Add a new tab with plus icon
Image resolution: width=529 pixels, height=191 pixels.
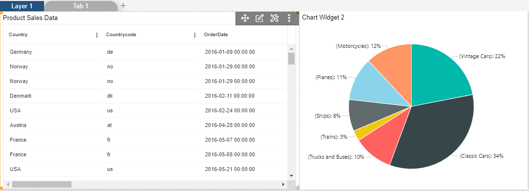click(x=123, y=6)
